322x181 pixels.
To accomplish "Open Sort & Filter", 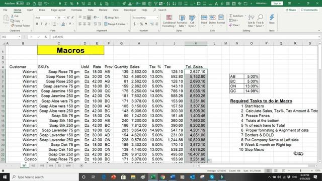I will [x=251, y=21].
